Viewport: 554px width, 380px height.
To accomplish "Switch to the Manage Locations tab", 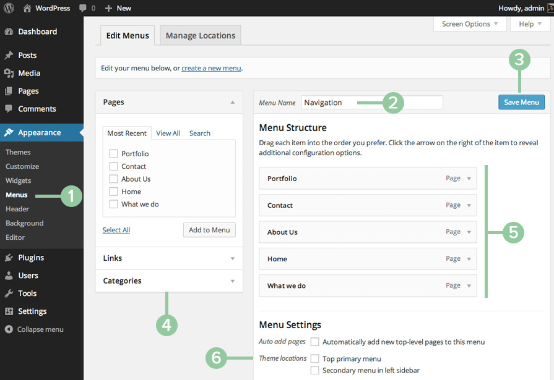I will tap(199, 35).
